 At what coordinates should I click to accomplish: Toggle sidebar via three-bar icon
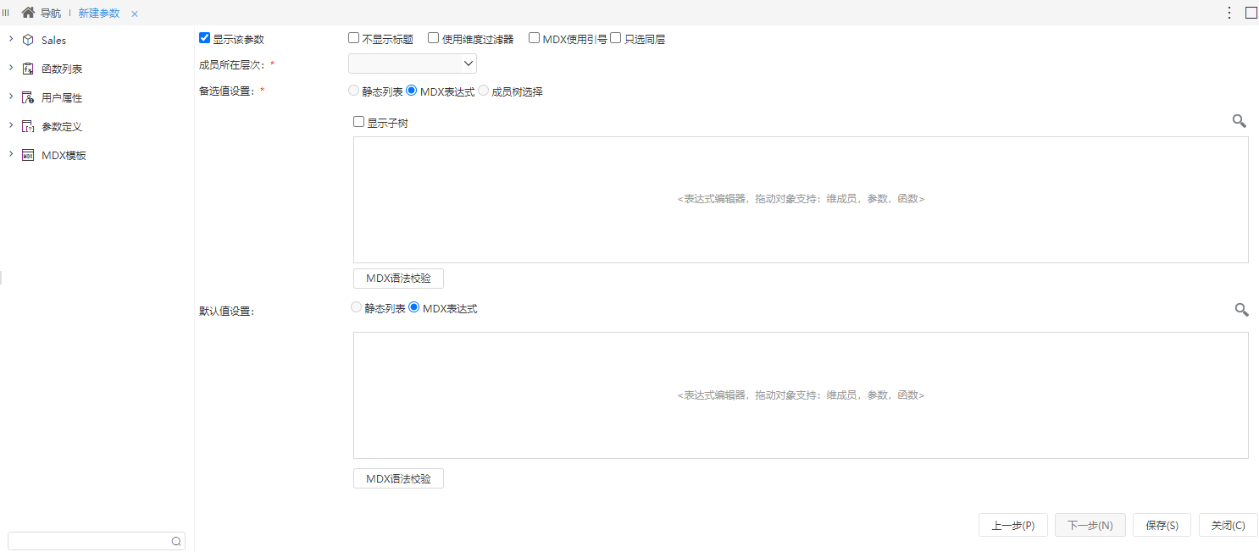[6, 13]
